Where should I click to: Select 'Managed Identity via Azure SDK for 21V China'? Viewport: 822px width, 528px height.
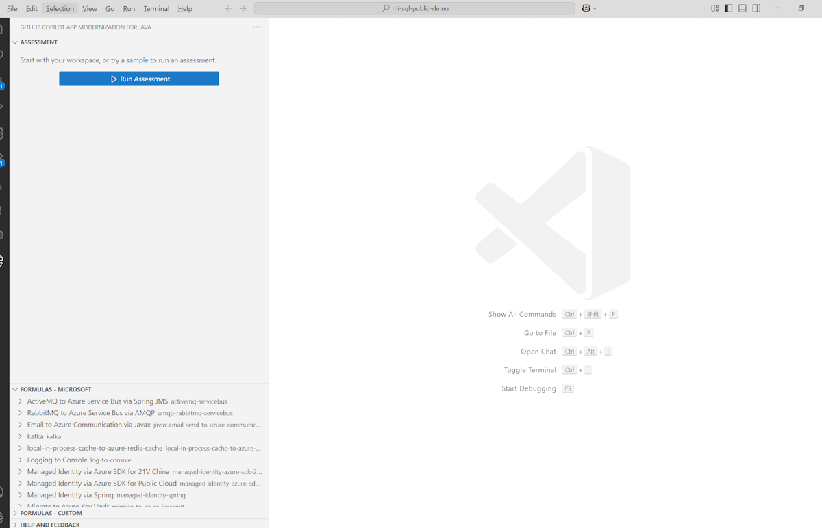point(98,471)
